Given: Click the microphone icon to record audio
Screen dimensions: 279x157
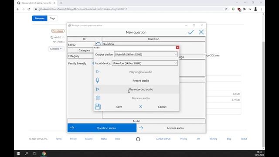Looking at the screenshot, I should [97, 80].
